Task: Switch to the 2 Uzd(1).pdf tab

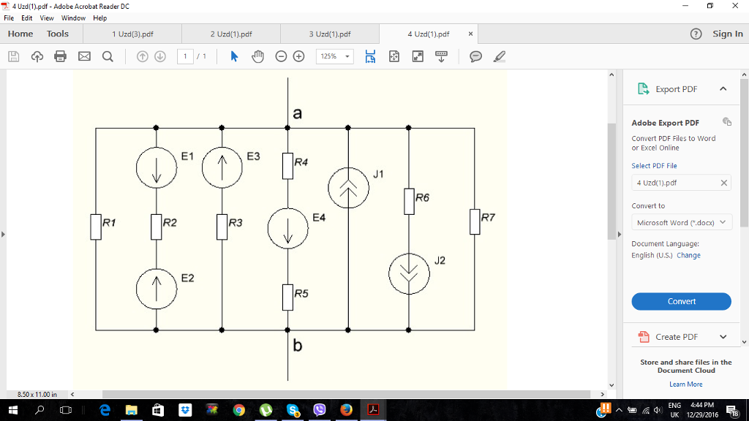Action: 231,33
